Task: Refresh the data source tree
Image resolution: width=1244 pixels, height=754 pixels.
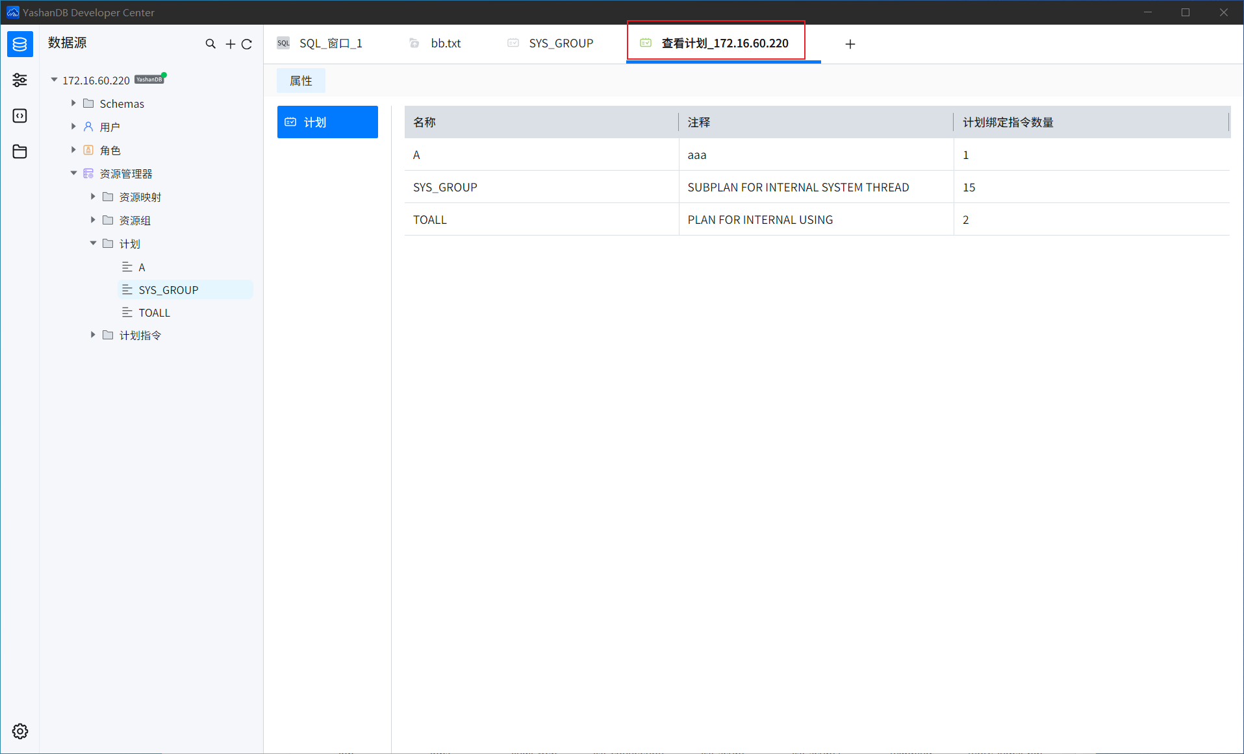Action: coord(247,43)
